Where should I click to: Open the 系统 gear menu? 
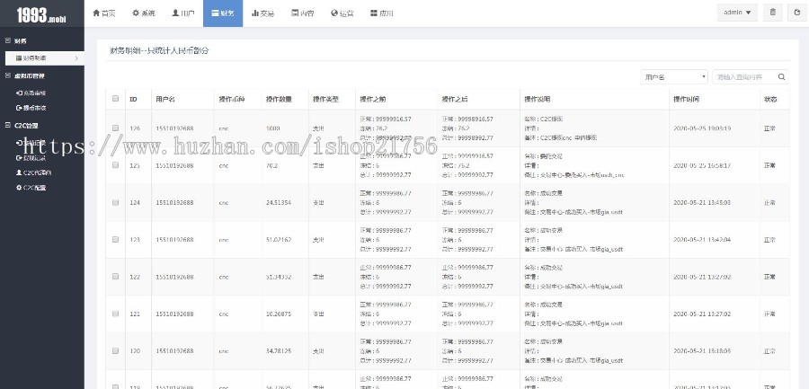pyautogui.click(x=144, y=13)
